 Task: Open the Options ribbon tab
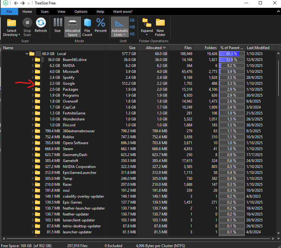click(81, 12)
